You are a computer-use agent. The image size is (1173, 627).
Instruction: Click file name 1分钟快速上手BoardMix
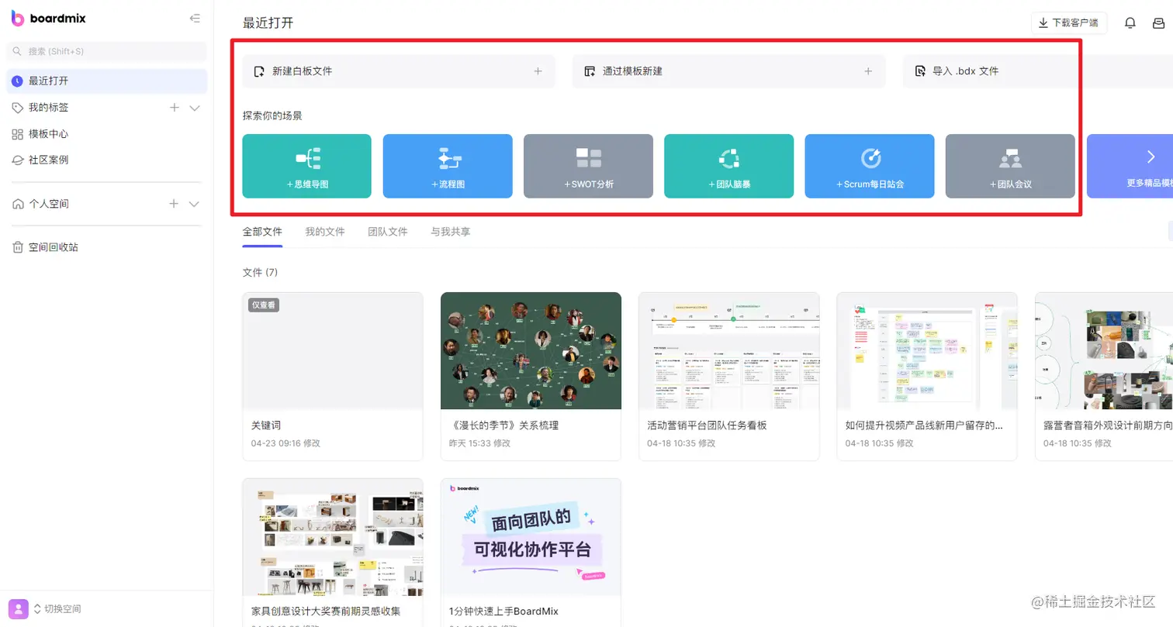pos(504,611)
